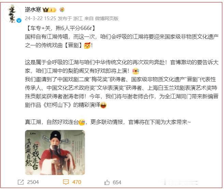This screenshot has height=189, width=224.
Task: Click the 发布于 浙江 location text
Action: click(x=70, y=18)
